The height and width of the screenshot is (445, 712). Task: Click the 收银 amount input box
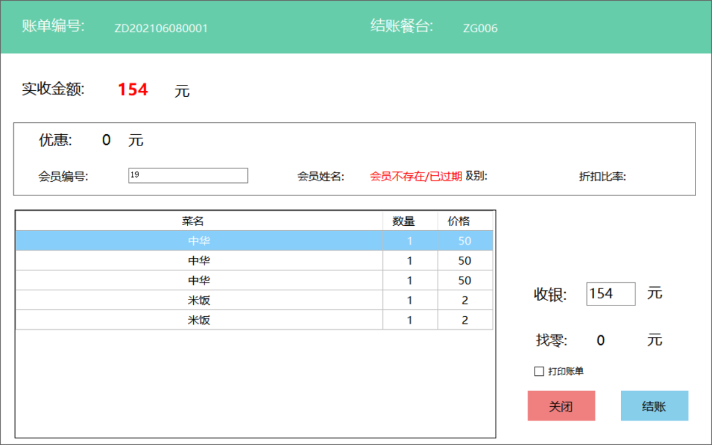click(610, 294)
